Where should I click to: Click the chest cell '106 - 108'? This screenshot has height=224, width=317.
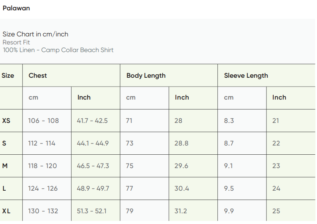pos(43,121)
